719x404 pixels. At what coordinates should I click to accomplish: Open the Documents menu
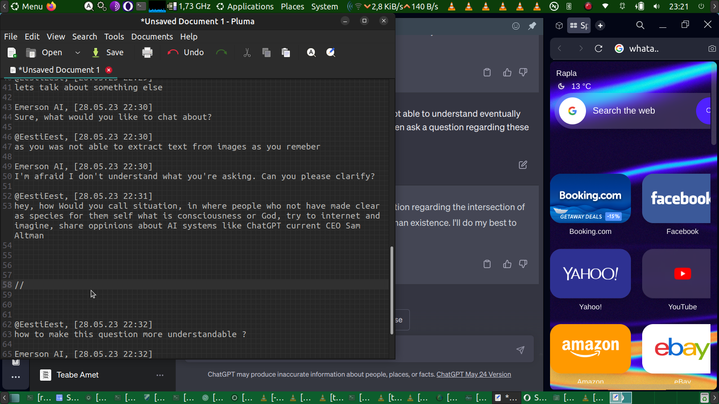(152, 36)
